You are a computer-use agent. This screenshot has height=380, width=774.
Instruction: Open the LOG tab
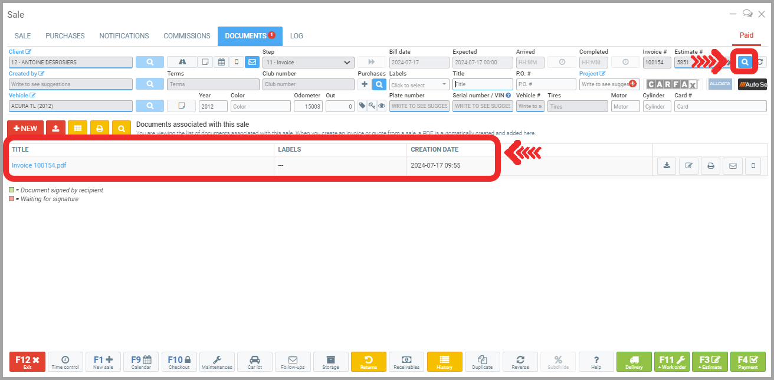297,36
